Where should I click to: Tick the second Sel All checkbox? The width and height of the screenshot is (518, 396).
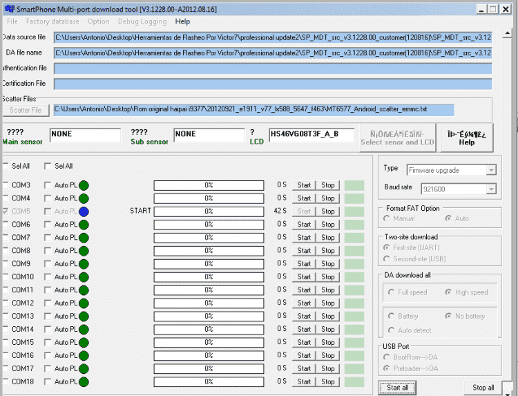coord(48,166)
